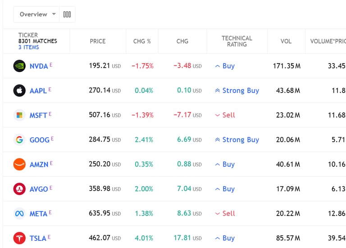Click the Broadcom AVGO logo icon
346x248 pixels.
[x=19, y=189]
